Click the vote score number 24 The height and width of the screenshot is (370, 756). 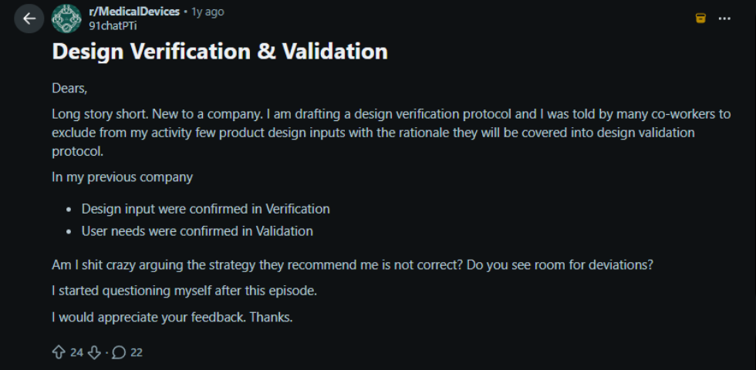tap(76, 352)
